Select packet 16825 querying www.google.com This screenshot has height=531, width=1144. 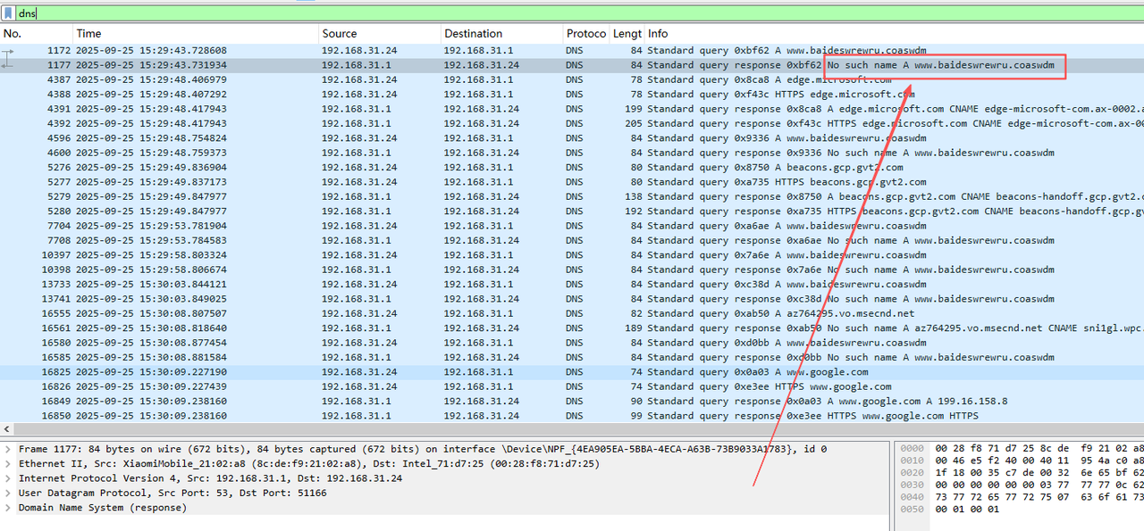pos(357,372)
